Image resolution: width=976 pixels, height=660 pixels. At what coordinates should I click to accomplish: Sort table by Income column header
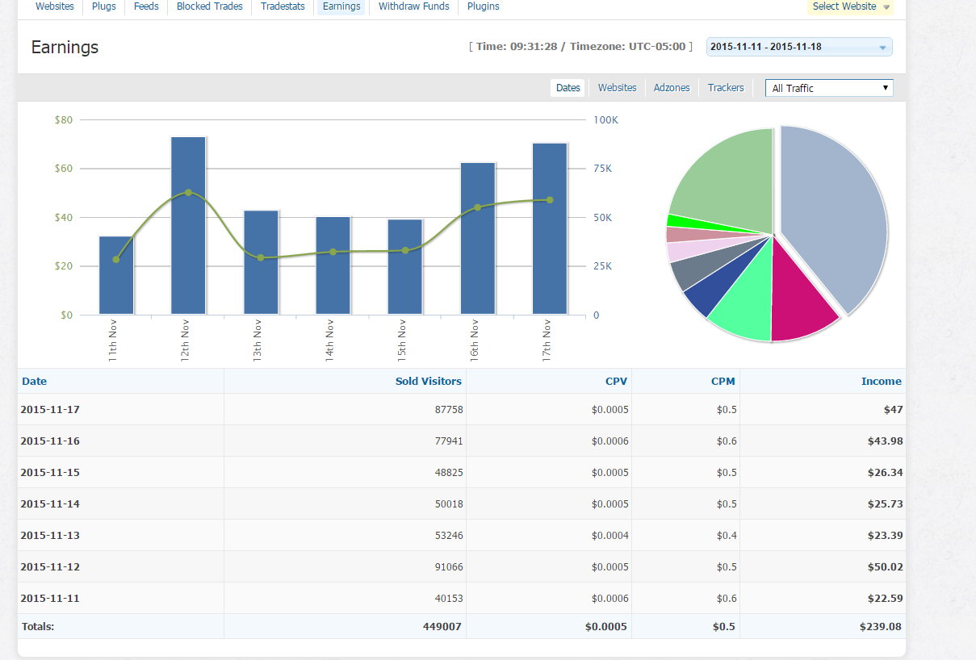coord(881,382)
